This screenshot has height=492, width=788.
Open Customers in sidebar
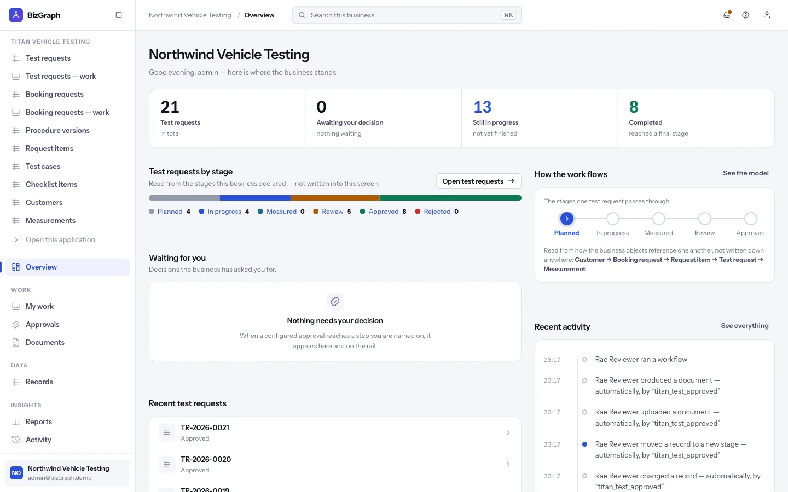tap(68, 203)
